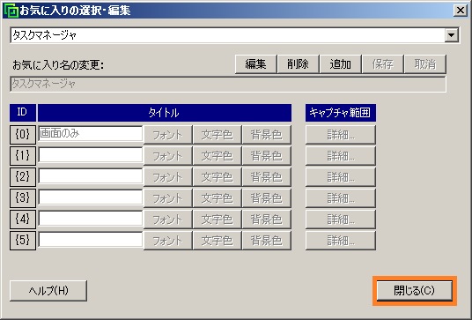Click the 追加 button

[341, 64]
